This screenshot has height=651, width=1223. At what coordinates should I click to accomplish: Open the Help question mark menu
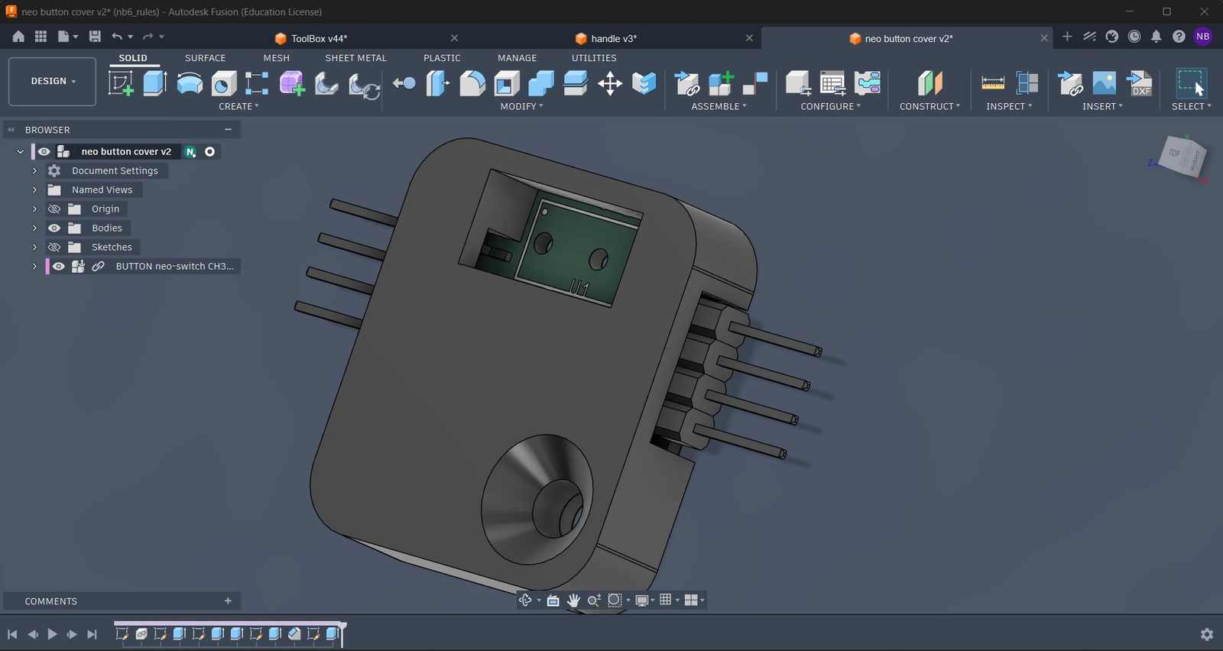pos(1179,37)
